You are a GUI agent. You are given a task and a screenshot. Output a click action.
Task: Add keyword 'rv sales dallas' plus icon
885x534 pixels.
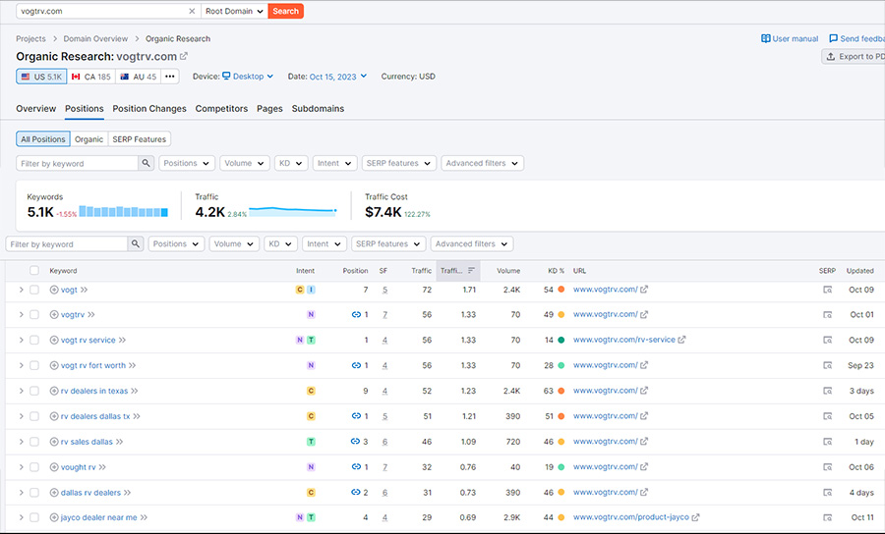click(x=54, y=442)
